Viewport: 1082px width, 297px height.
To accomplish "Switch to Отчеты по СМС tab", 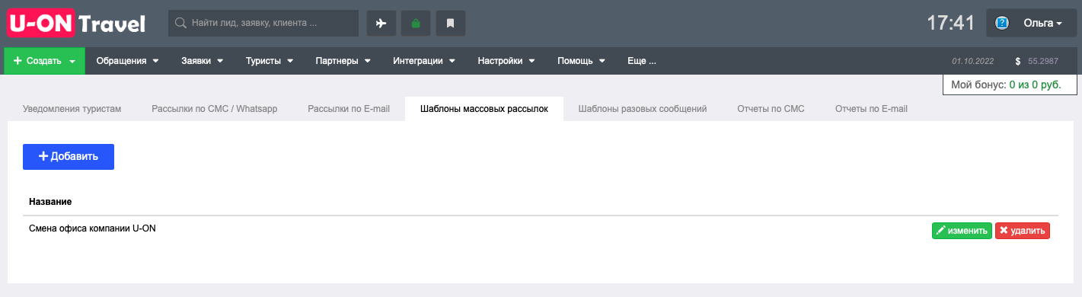I will coord(771,109).
